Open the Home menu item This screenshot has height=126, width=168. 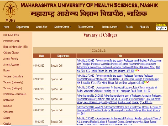(x=6, y=27)
